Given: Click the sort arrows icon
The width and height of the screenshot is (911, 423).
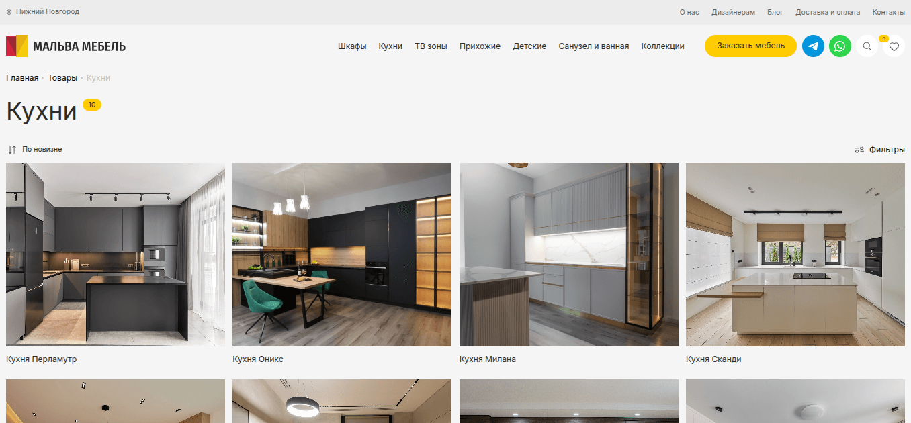Looking at the screenshot, I should pyautogui.click(x=12, y=150).
